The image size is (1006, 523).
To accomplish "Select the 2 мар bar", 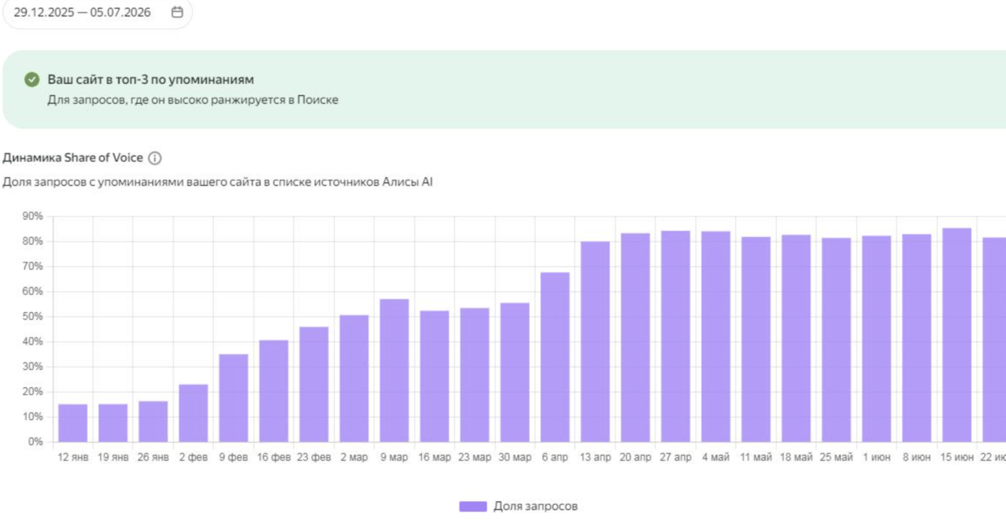I will (x=354, y=379).
